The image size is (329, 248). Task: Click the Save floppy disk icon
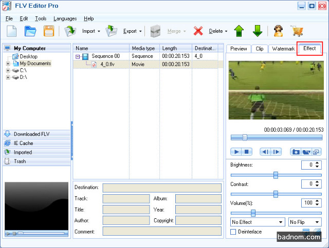pyautogui.click(x=49, y=31)
